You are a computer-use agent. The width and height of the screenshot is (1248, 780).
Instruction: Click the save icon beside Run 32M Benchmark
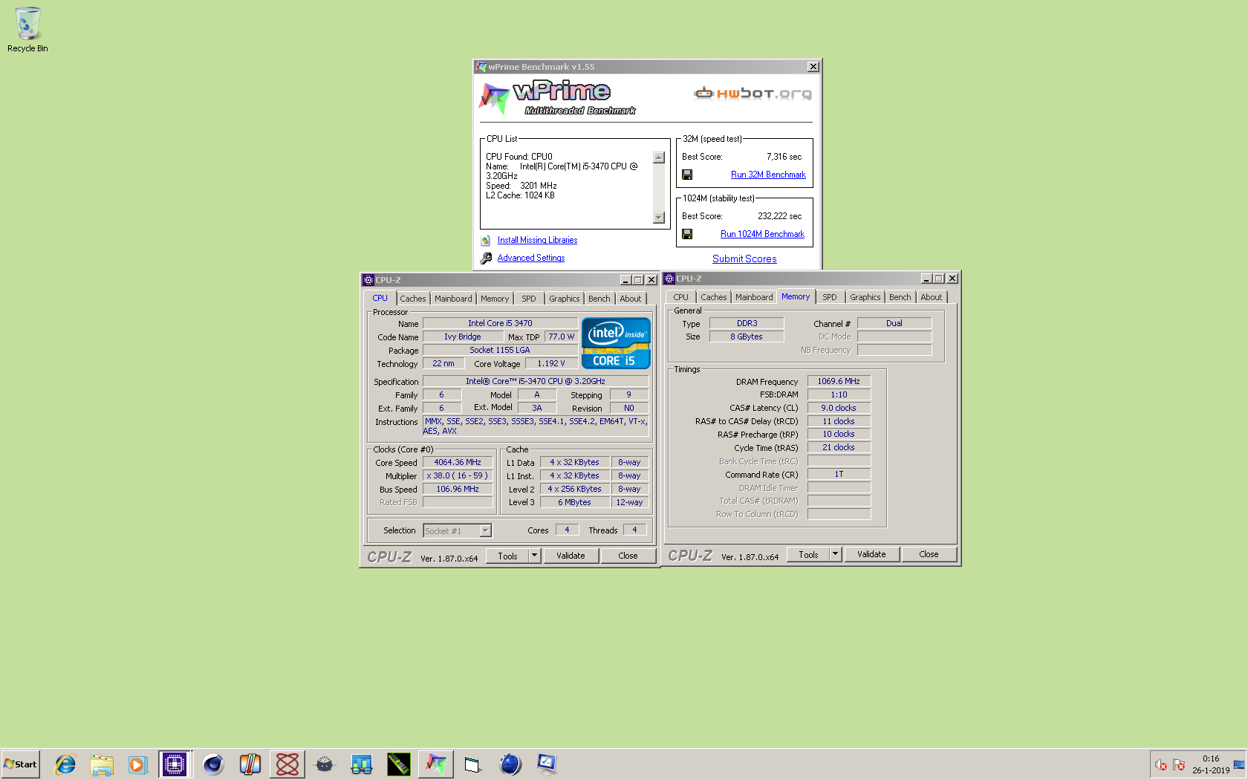pyautogui.click(x=687, y=175)
